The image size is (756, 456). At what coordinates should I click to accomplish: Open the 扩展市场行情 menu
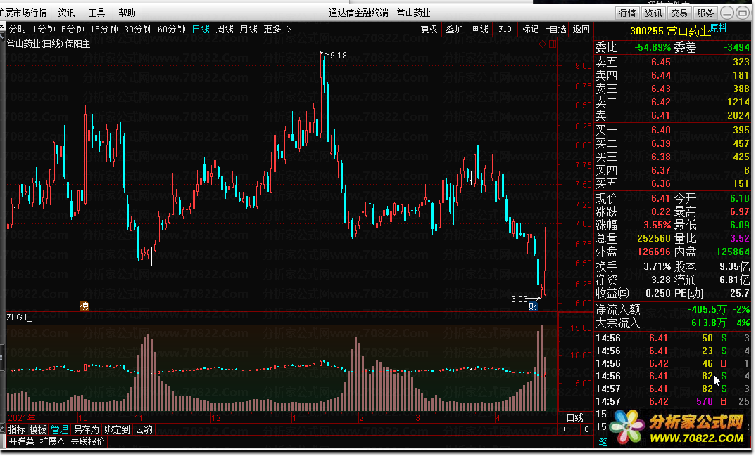coord(24,13)
